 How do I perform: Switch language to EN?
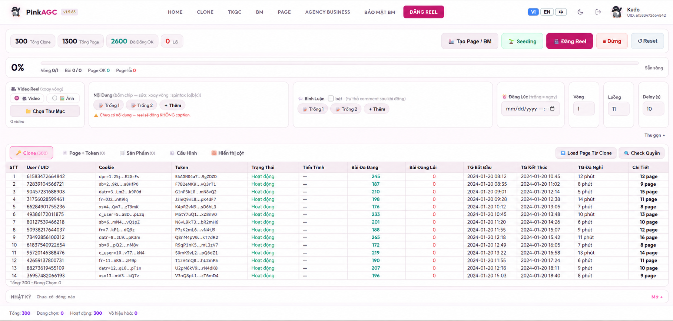pyautogui.click(x=547, y=12)
